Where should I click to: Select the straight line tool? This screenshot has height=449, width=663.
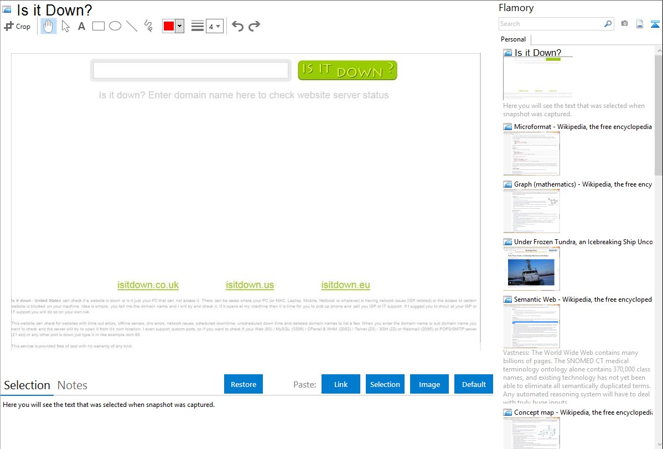(131, 26)
